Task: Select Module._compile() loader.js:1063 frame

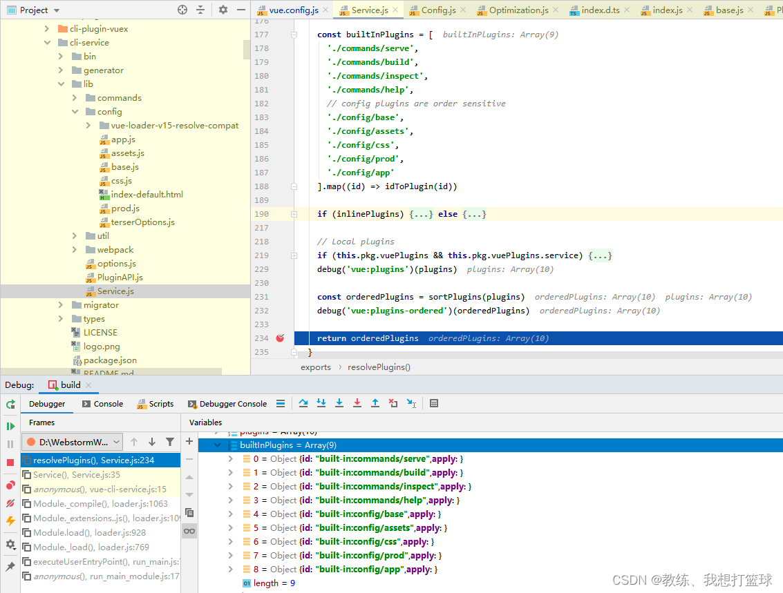Action: coord(100,504)
